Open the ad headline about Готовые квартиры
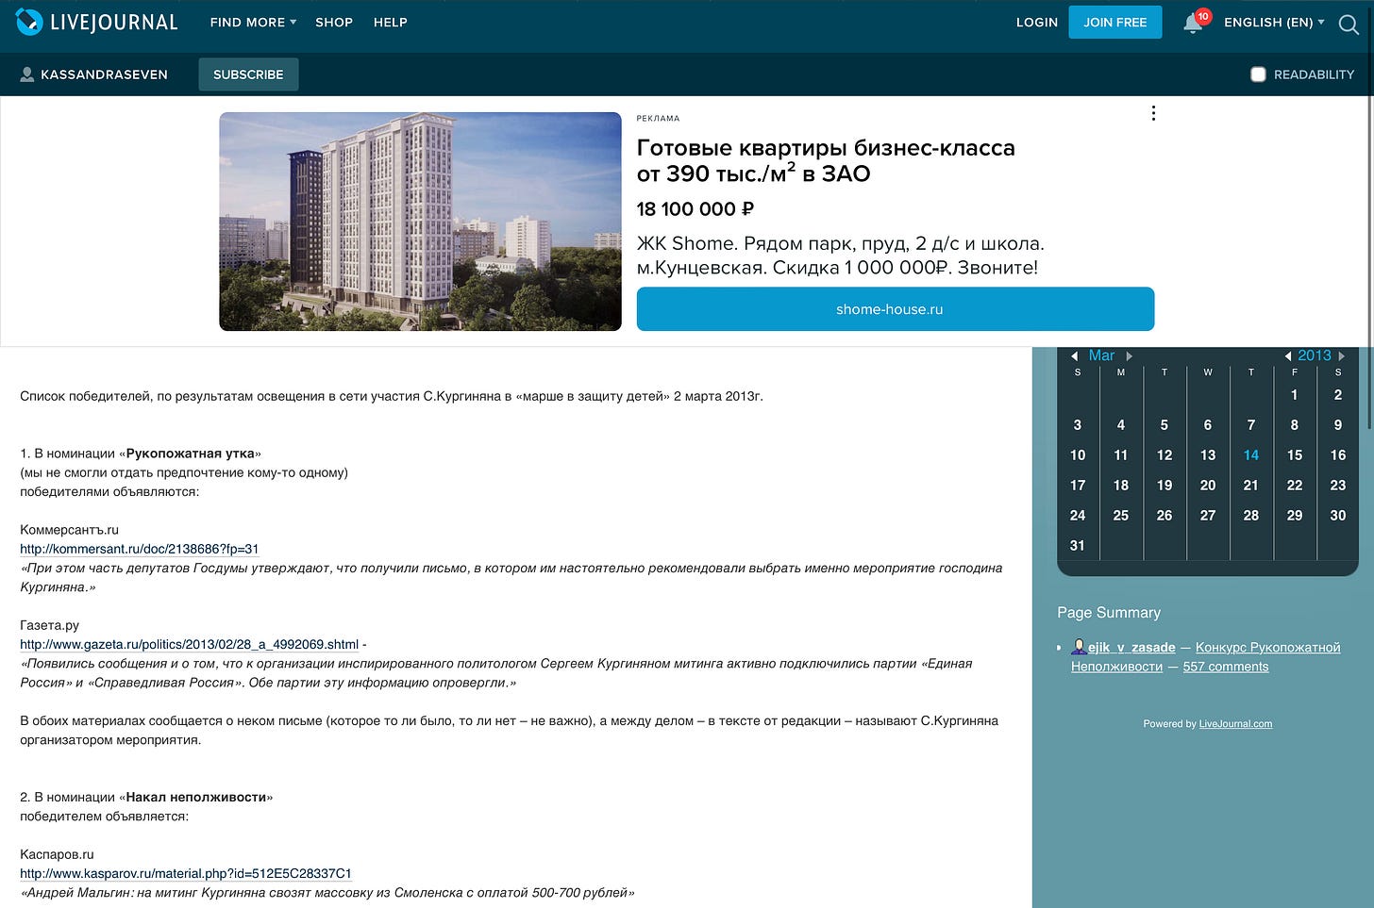The height and width of the screenshot is (908, 1374). coord(826,160)
